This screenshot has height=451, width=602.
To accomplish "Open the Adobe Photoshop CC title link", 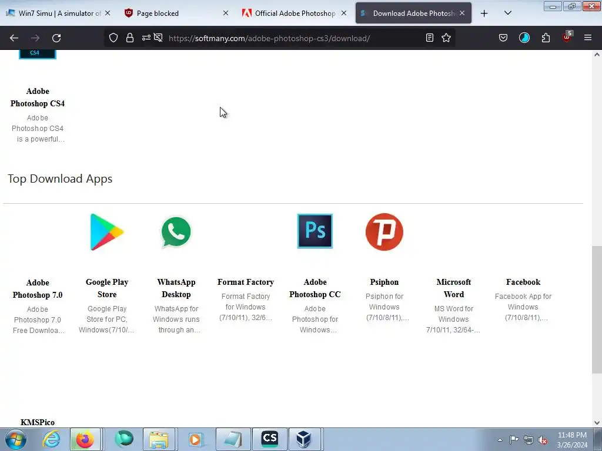I will (x=315, y=288).
